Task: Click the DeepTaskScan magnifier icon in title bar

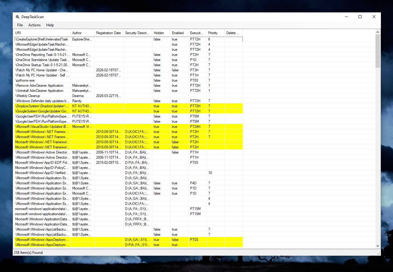Action: pos(18,17)
